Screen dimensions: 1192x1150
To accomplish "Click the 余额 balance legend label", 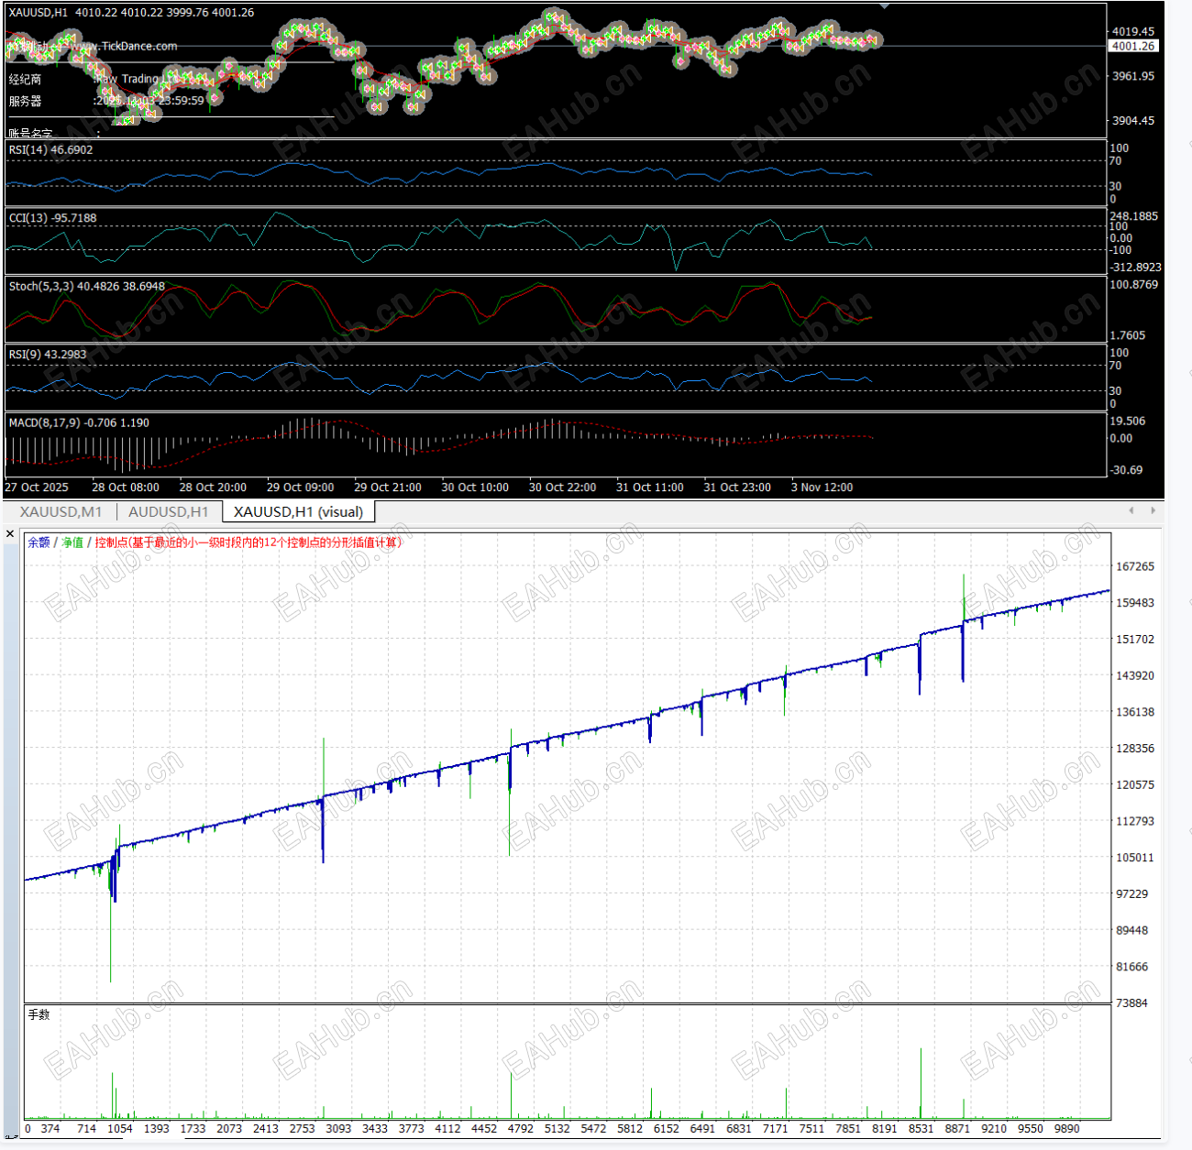I will (39, 542).
